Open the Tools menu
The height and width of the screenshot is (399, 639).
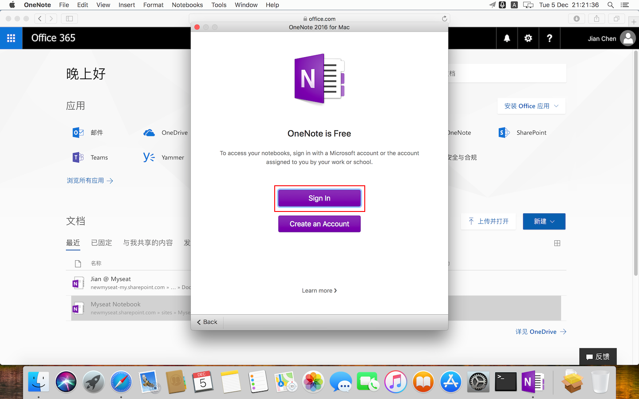[219, 5]
